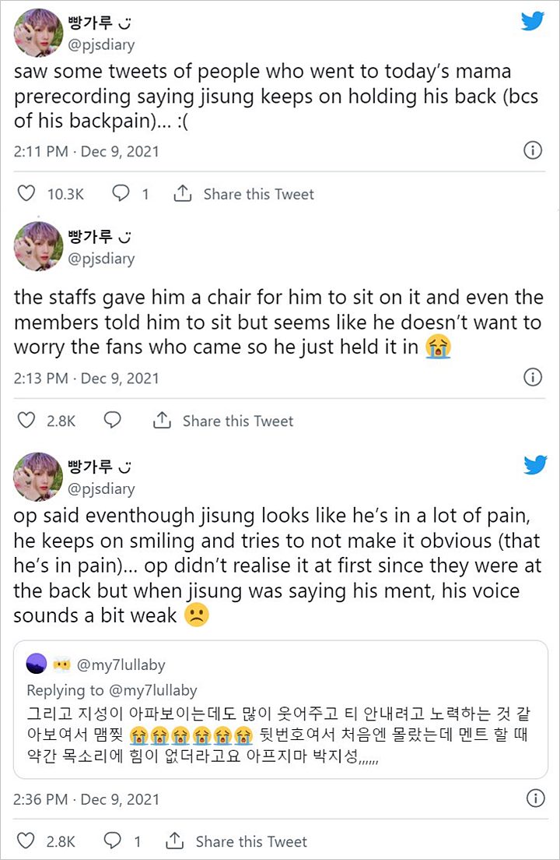The image size is (560, 860).
Task: Share the second tweet about the chair
Action: coord(224,421)
